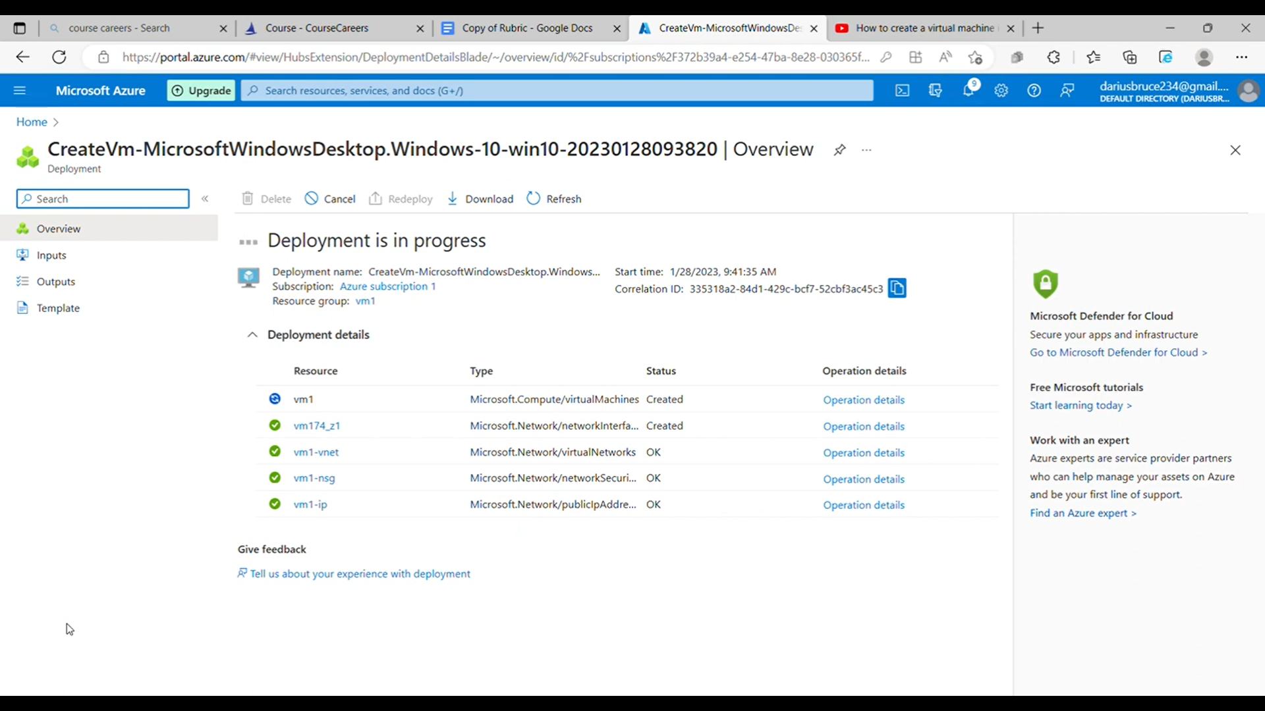Screen dimensions: 1265x711
Task: Open the feedback icon in top bar
Action: click(x=1067, y=90)
